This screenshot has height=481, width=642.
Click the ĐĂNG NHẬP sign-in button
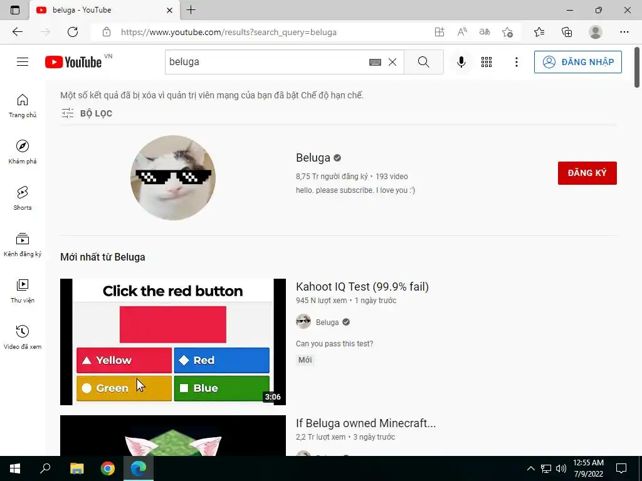[x=577, y=62]
